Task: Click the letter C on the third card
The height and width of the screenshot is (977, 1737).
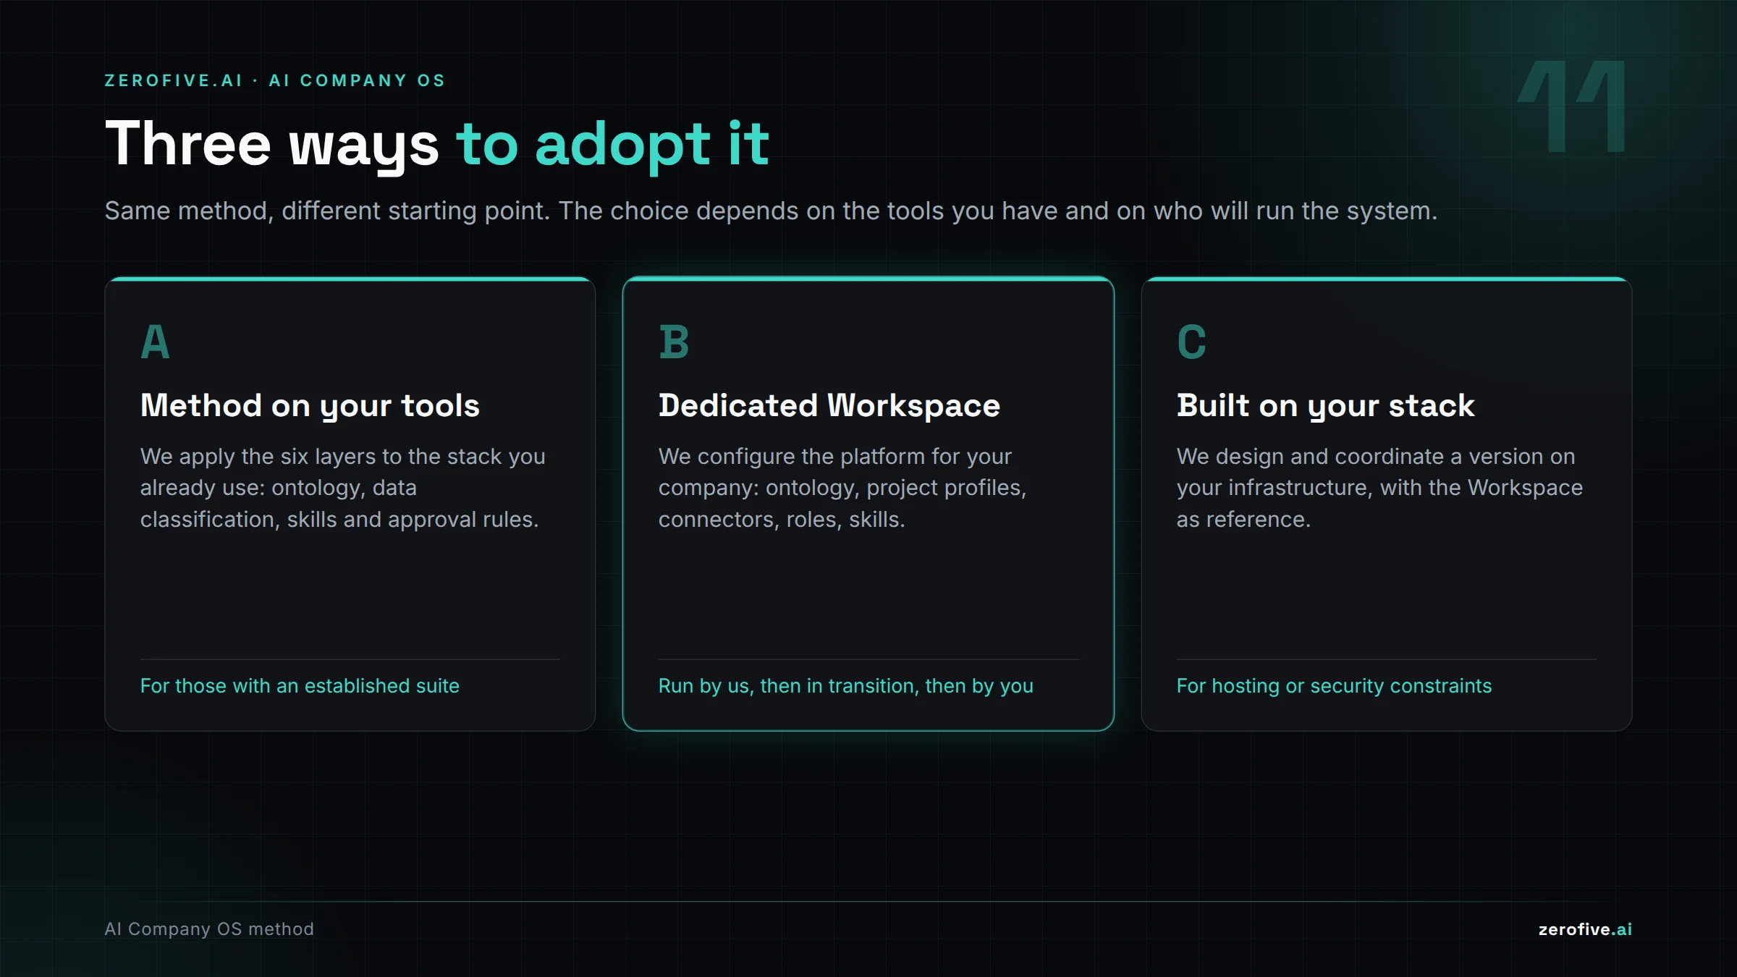Action: 1191,342
